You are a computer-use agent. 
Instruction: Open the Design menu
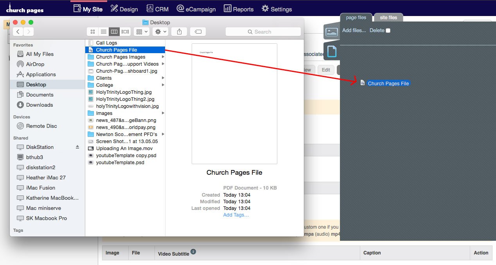point(124,9)
